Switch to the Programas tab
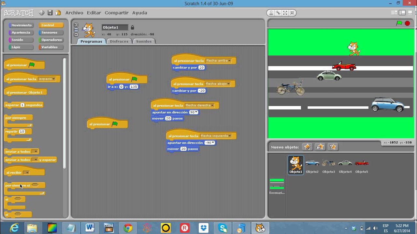The width and height of the screenshot is (417, 234). tap(91, 41)
